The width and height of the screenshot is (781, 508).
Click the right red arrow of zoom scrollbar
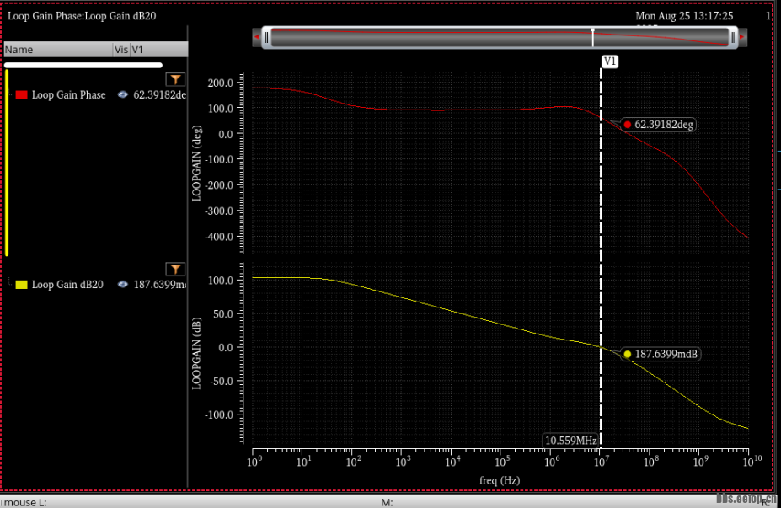[x=742, y=37]
